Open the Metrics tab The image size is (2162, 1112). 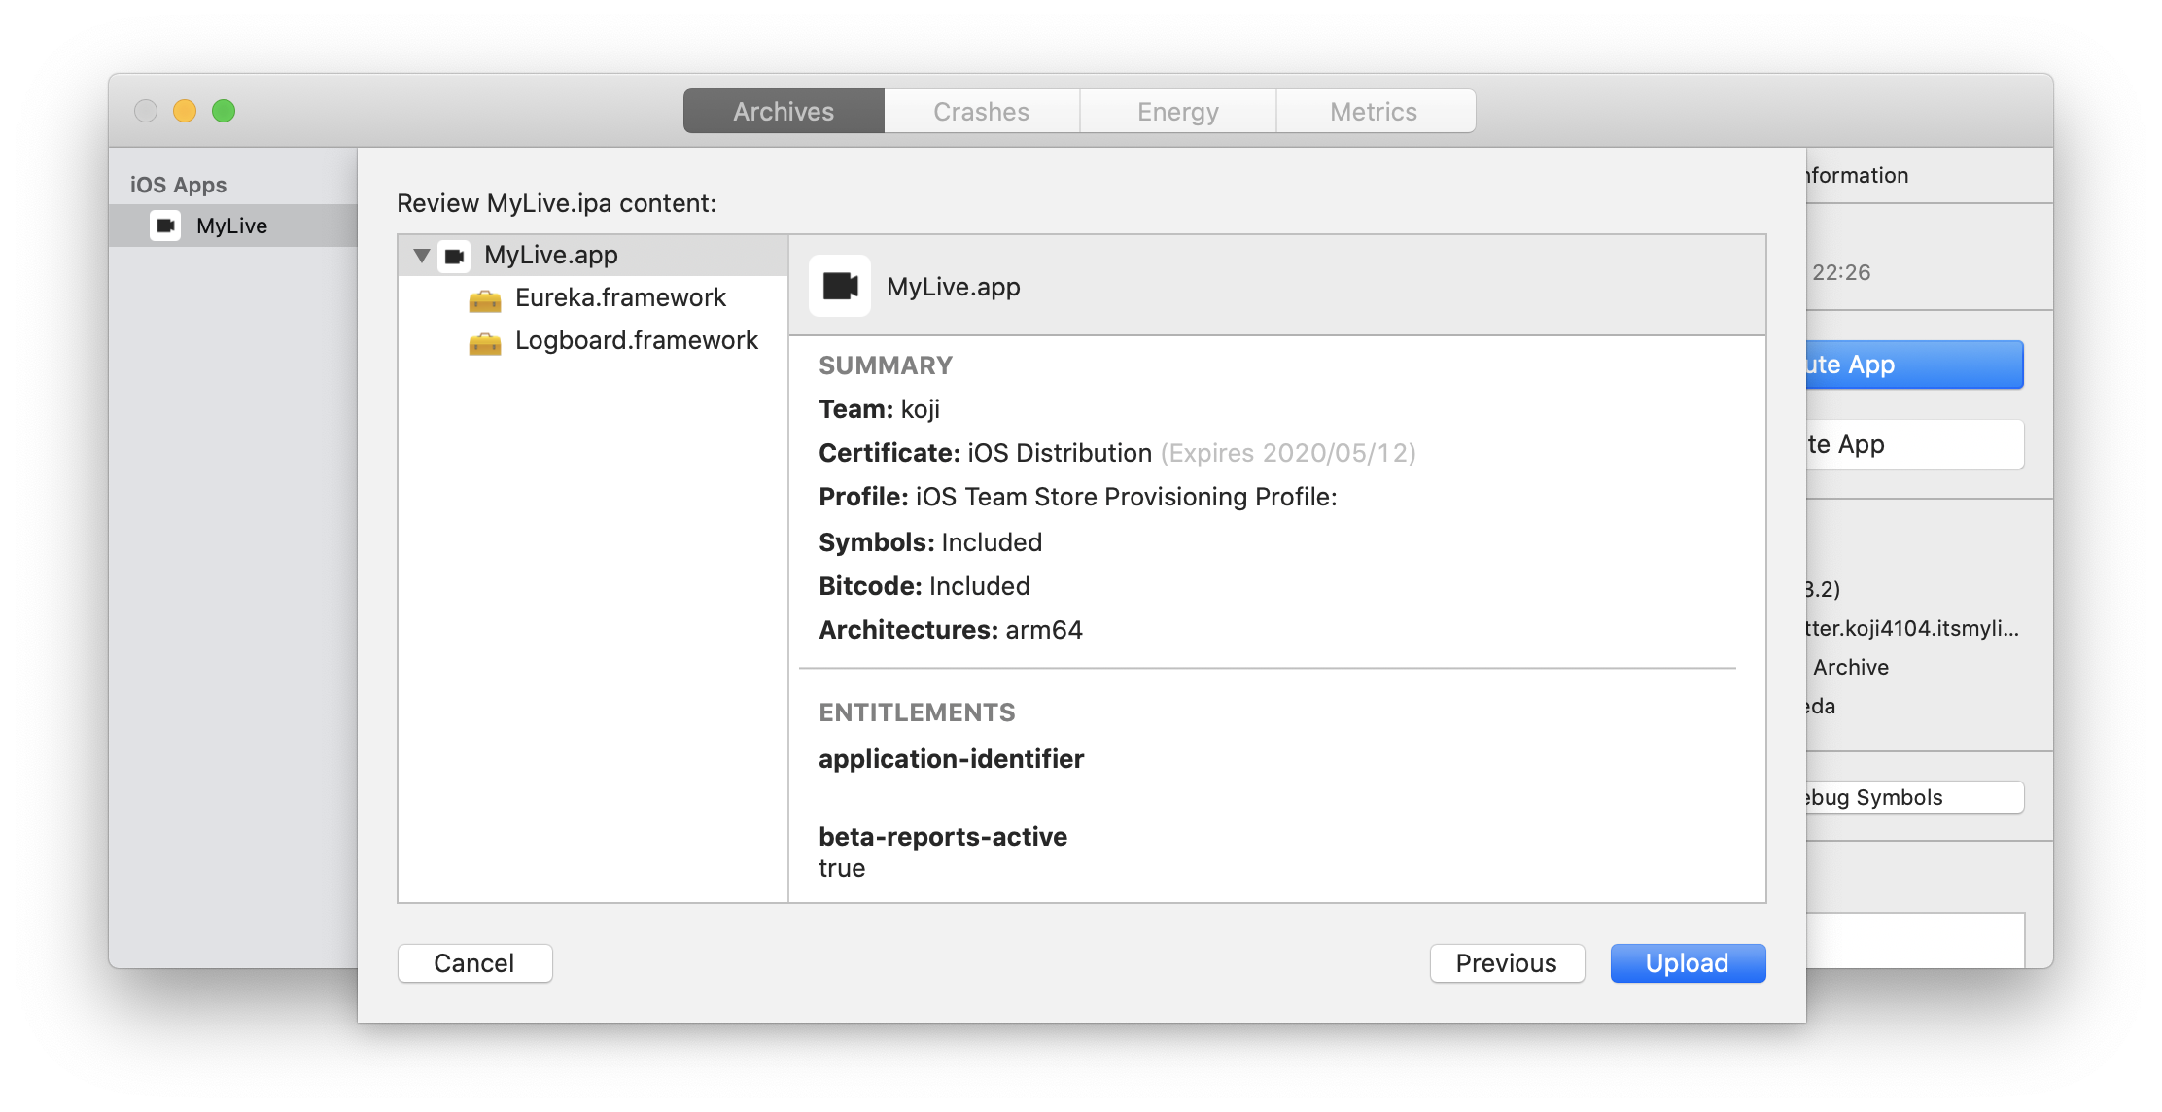pos(1373,112)
